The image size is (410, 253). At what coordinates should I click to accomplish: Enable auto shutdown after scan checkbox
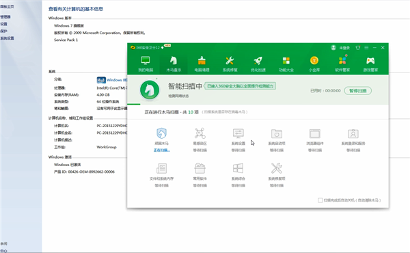320,200
